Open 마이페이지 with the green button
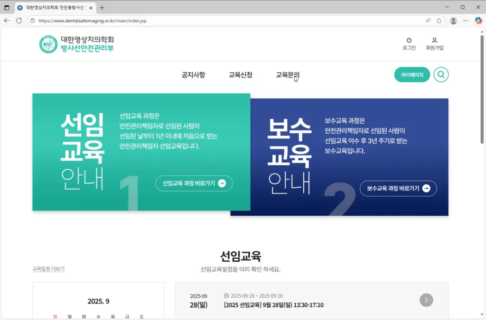Screen dimensions: 486x320 pos(411,74)
